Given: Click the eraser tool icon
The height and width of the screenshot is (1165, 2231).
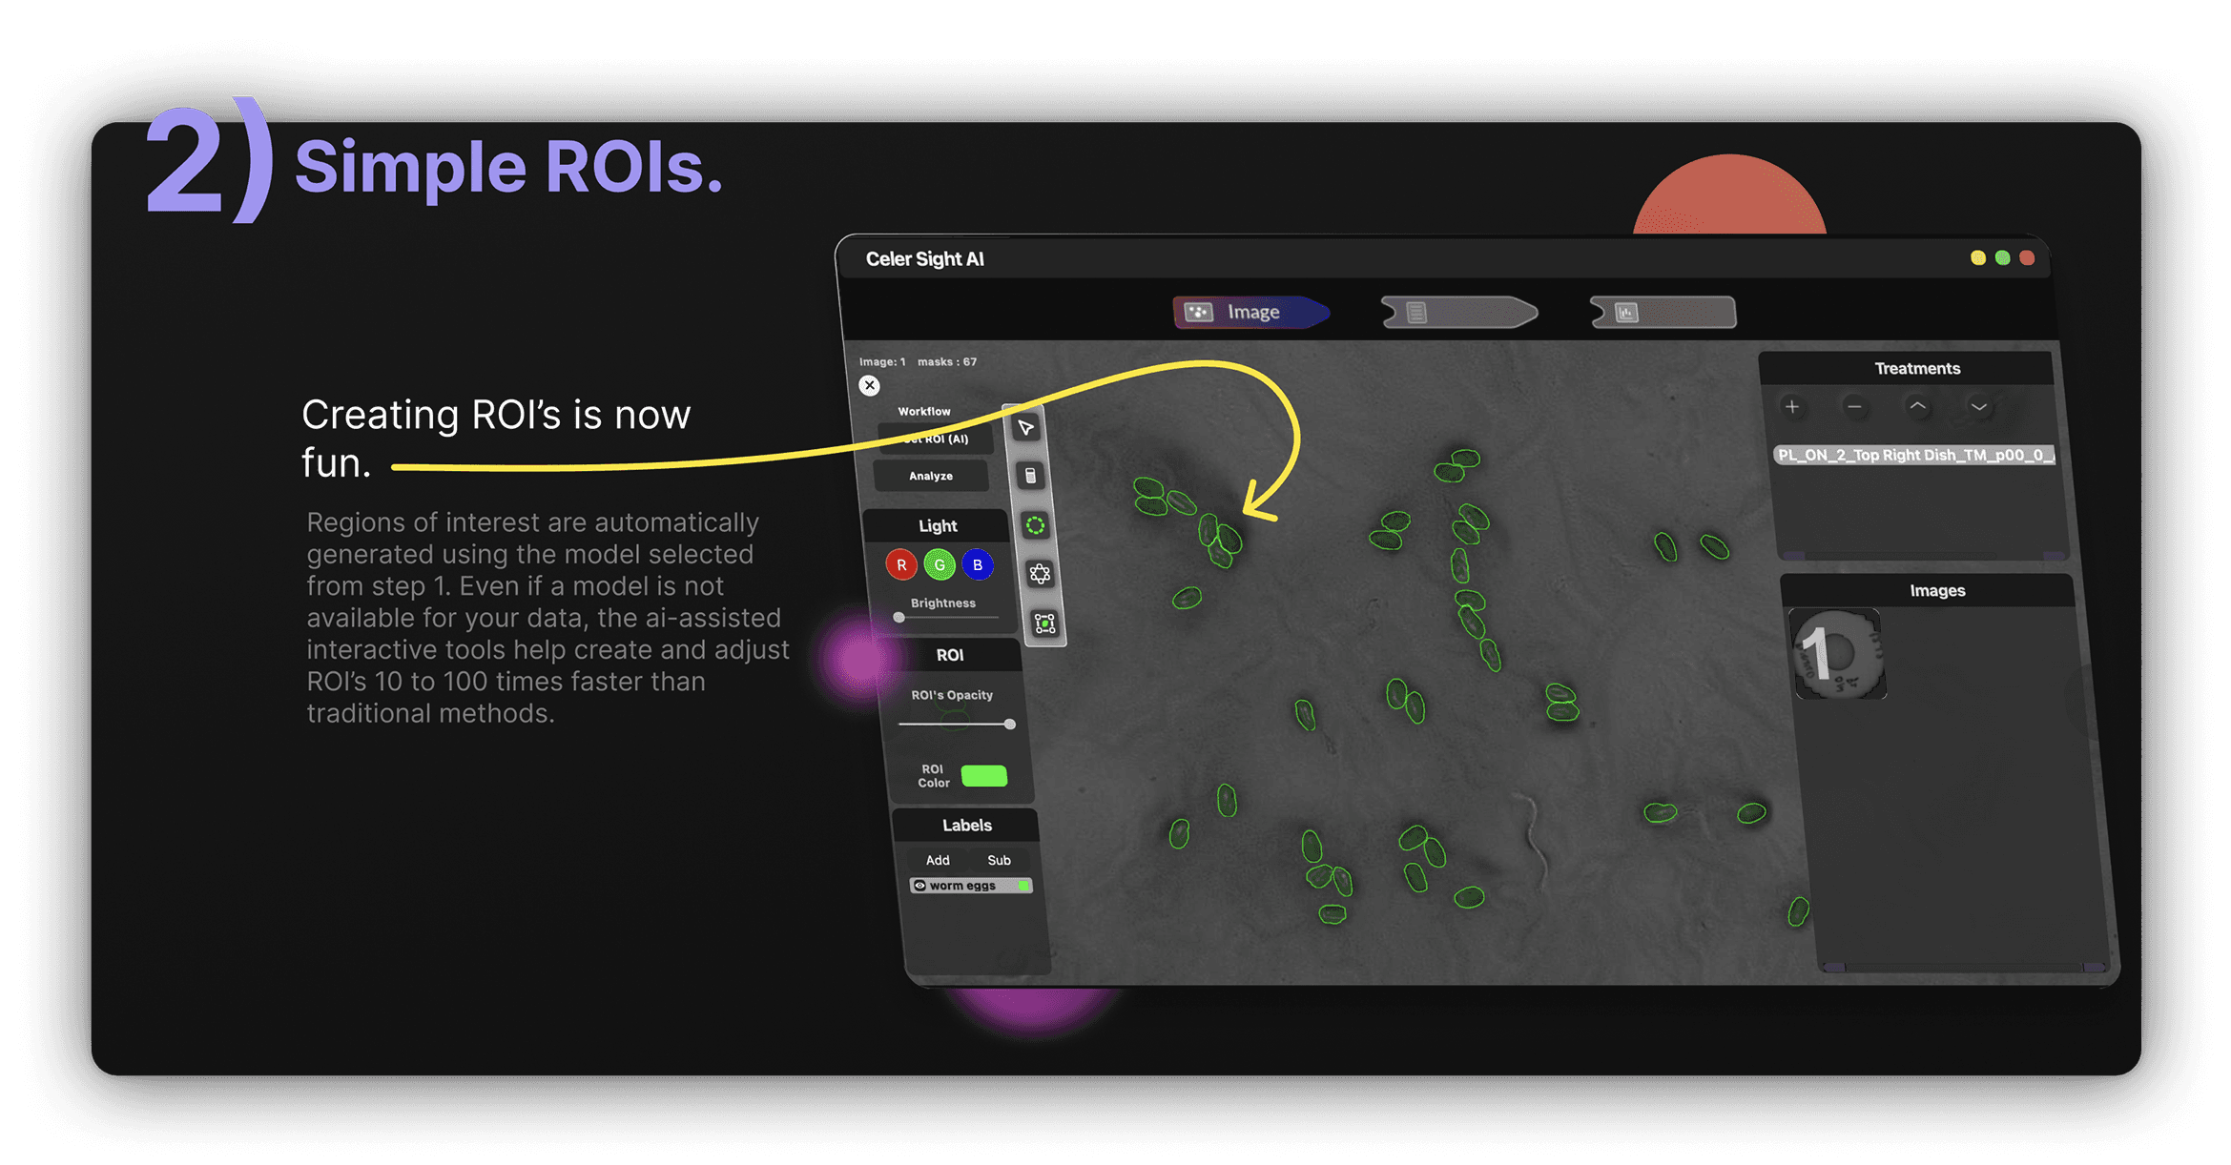Looking at the screenshot, I should [x=1030, y=476].
